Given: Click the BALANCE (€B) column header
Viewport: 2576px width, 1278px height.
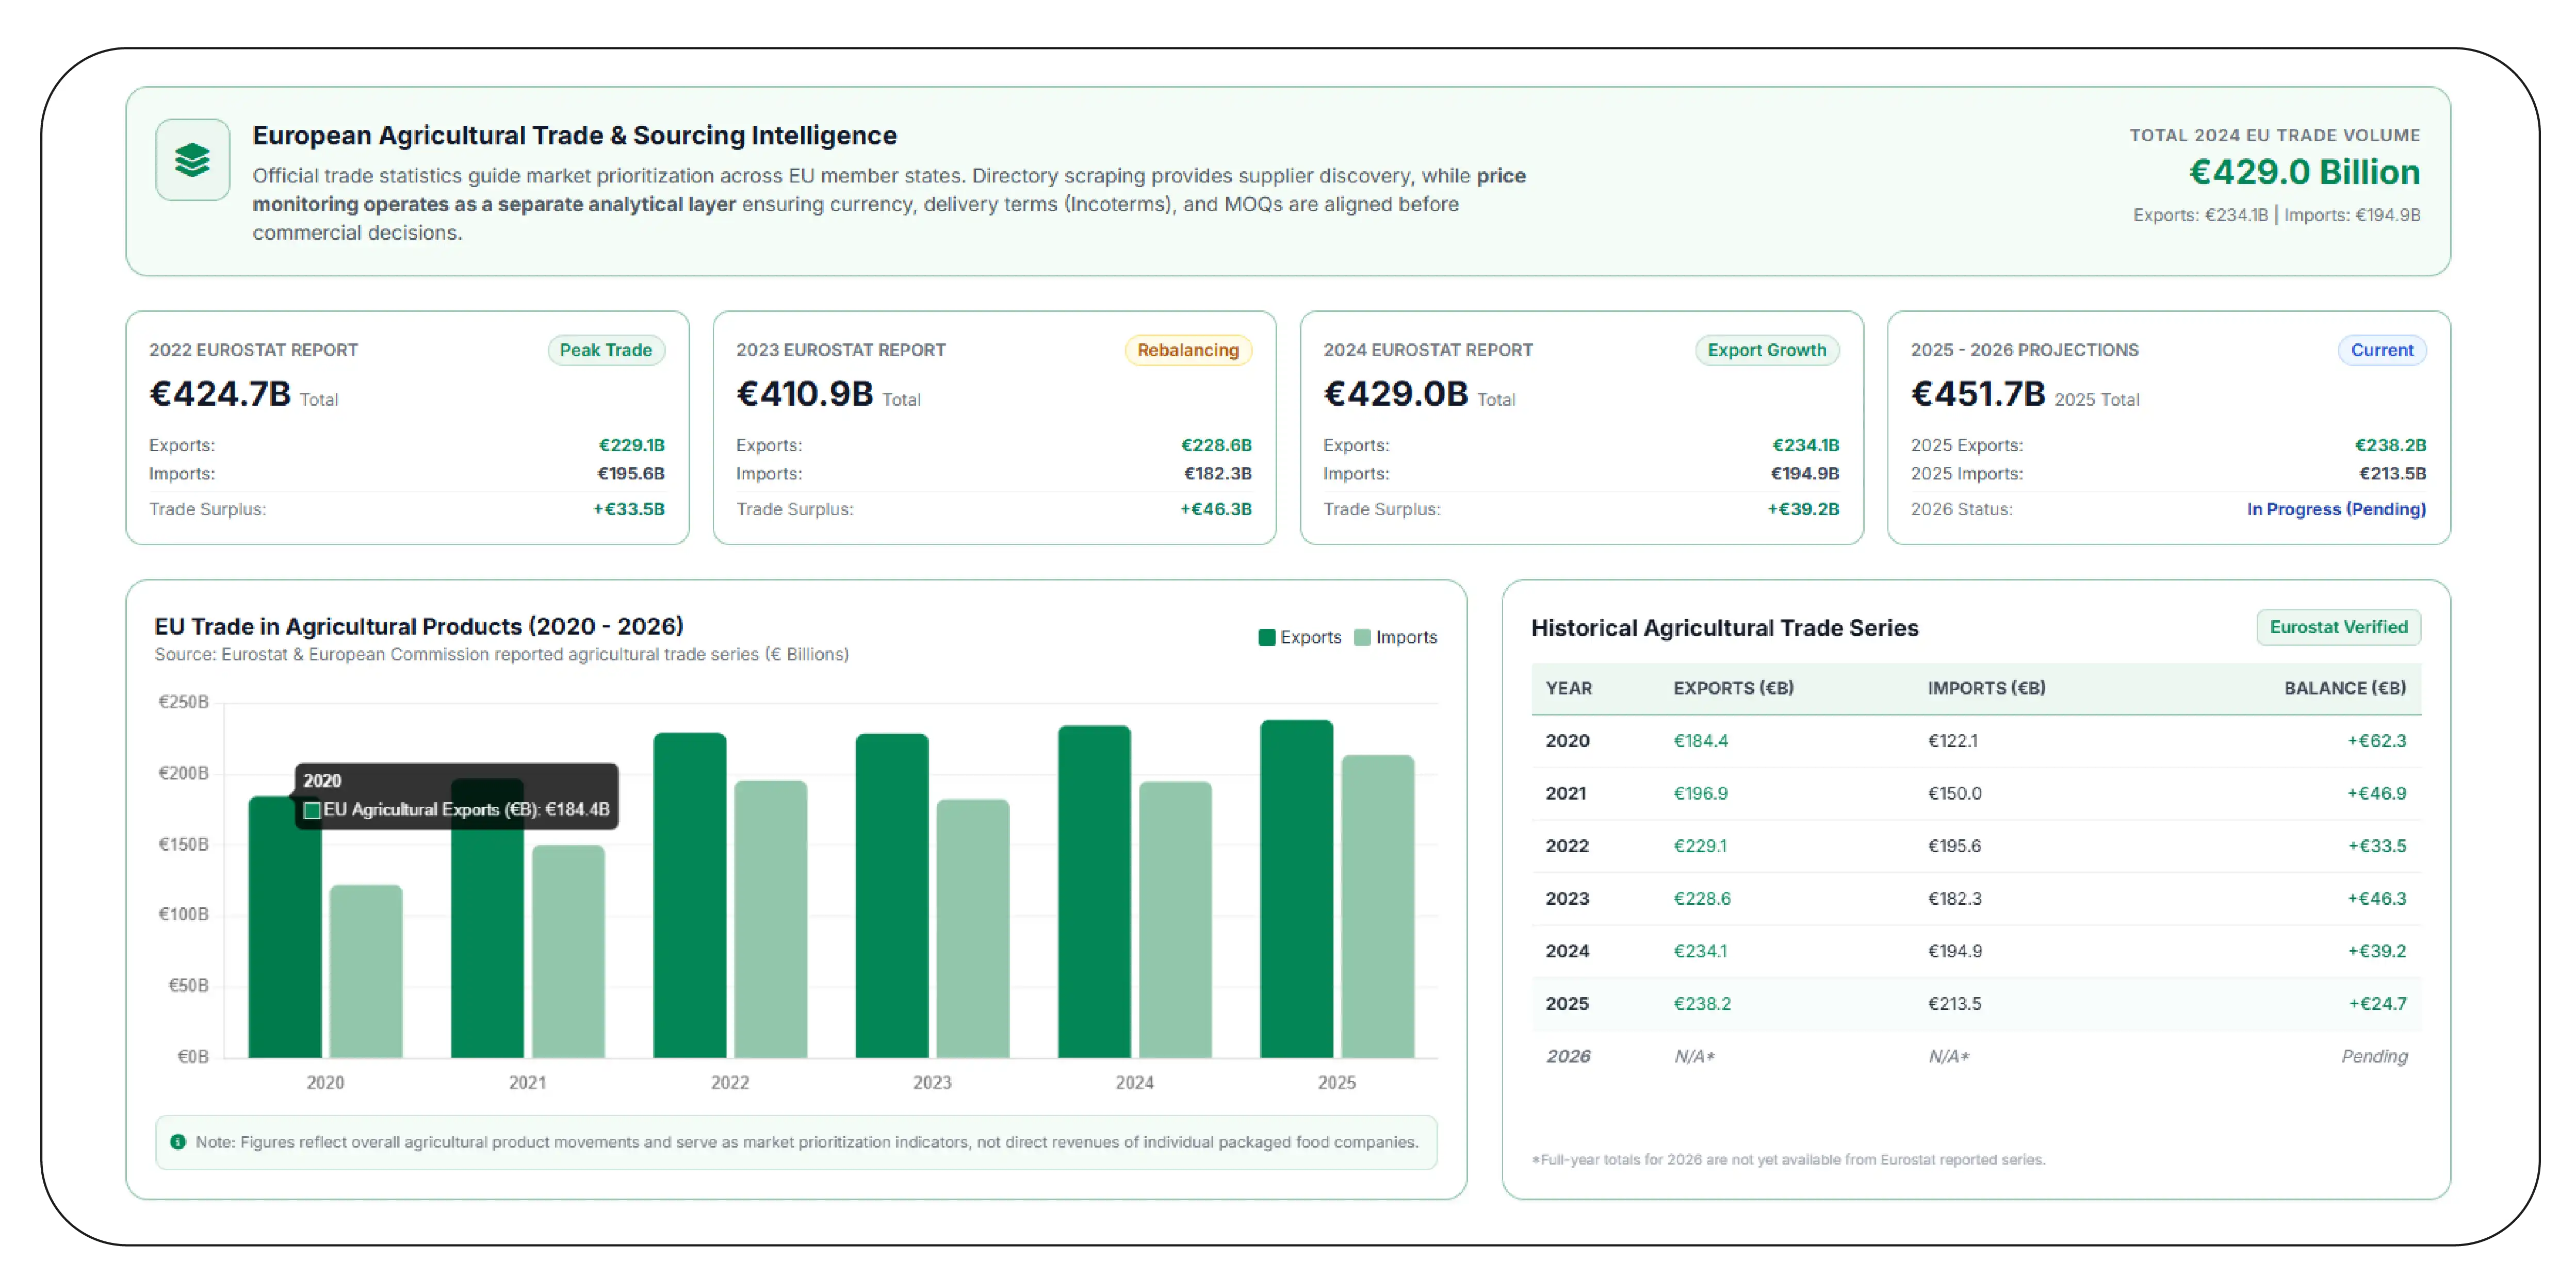Looking at the screenshot, I should [x=2345, y=688].
